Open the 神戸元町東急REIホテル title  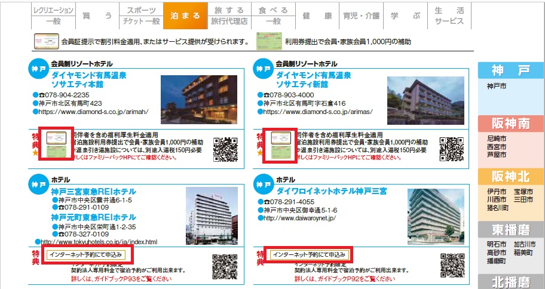click(93, 218)
